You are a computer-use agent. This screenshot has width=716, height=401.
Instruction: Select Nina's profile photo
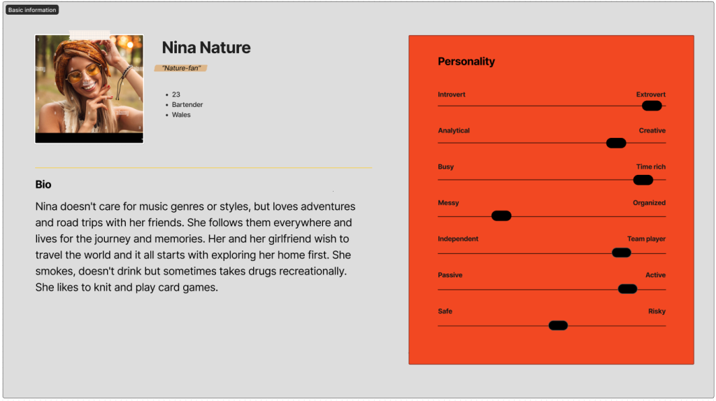pos(89,89)
